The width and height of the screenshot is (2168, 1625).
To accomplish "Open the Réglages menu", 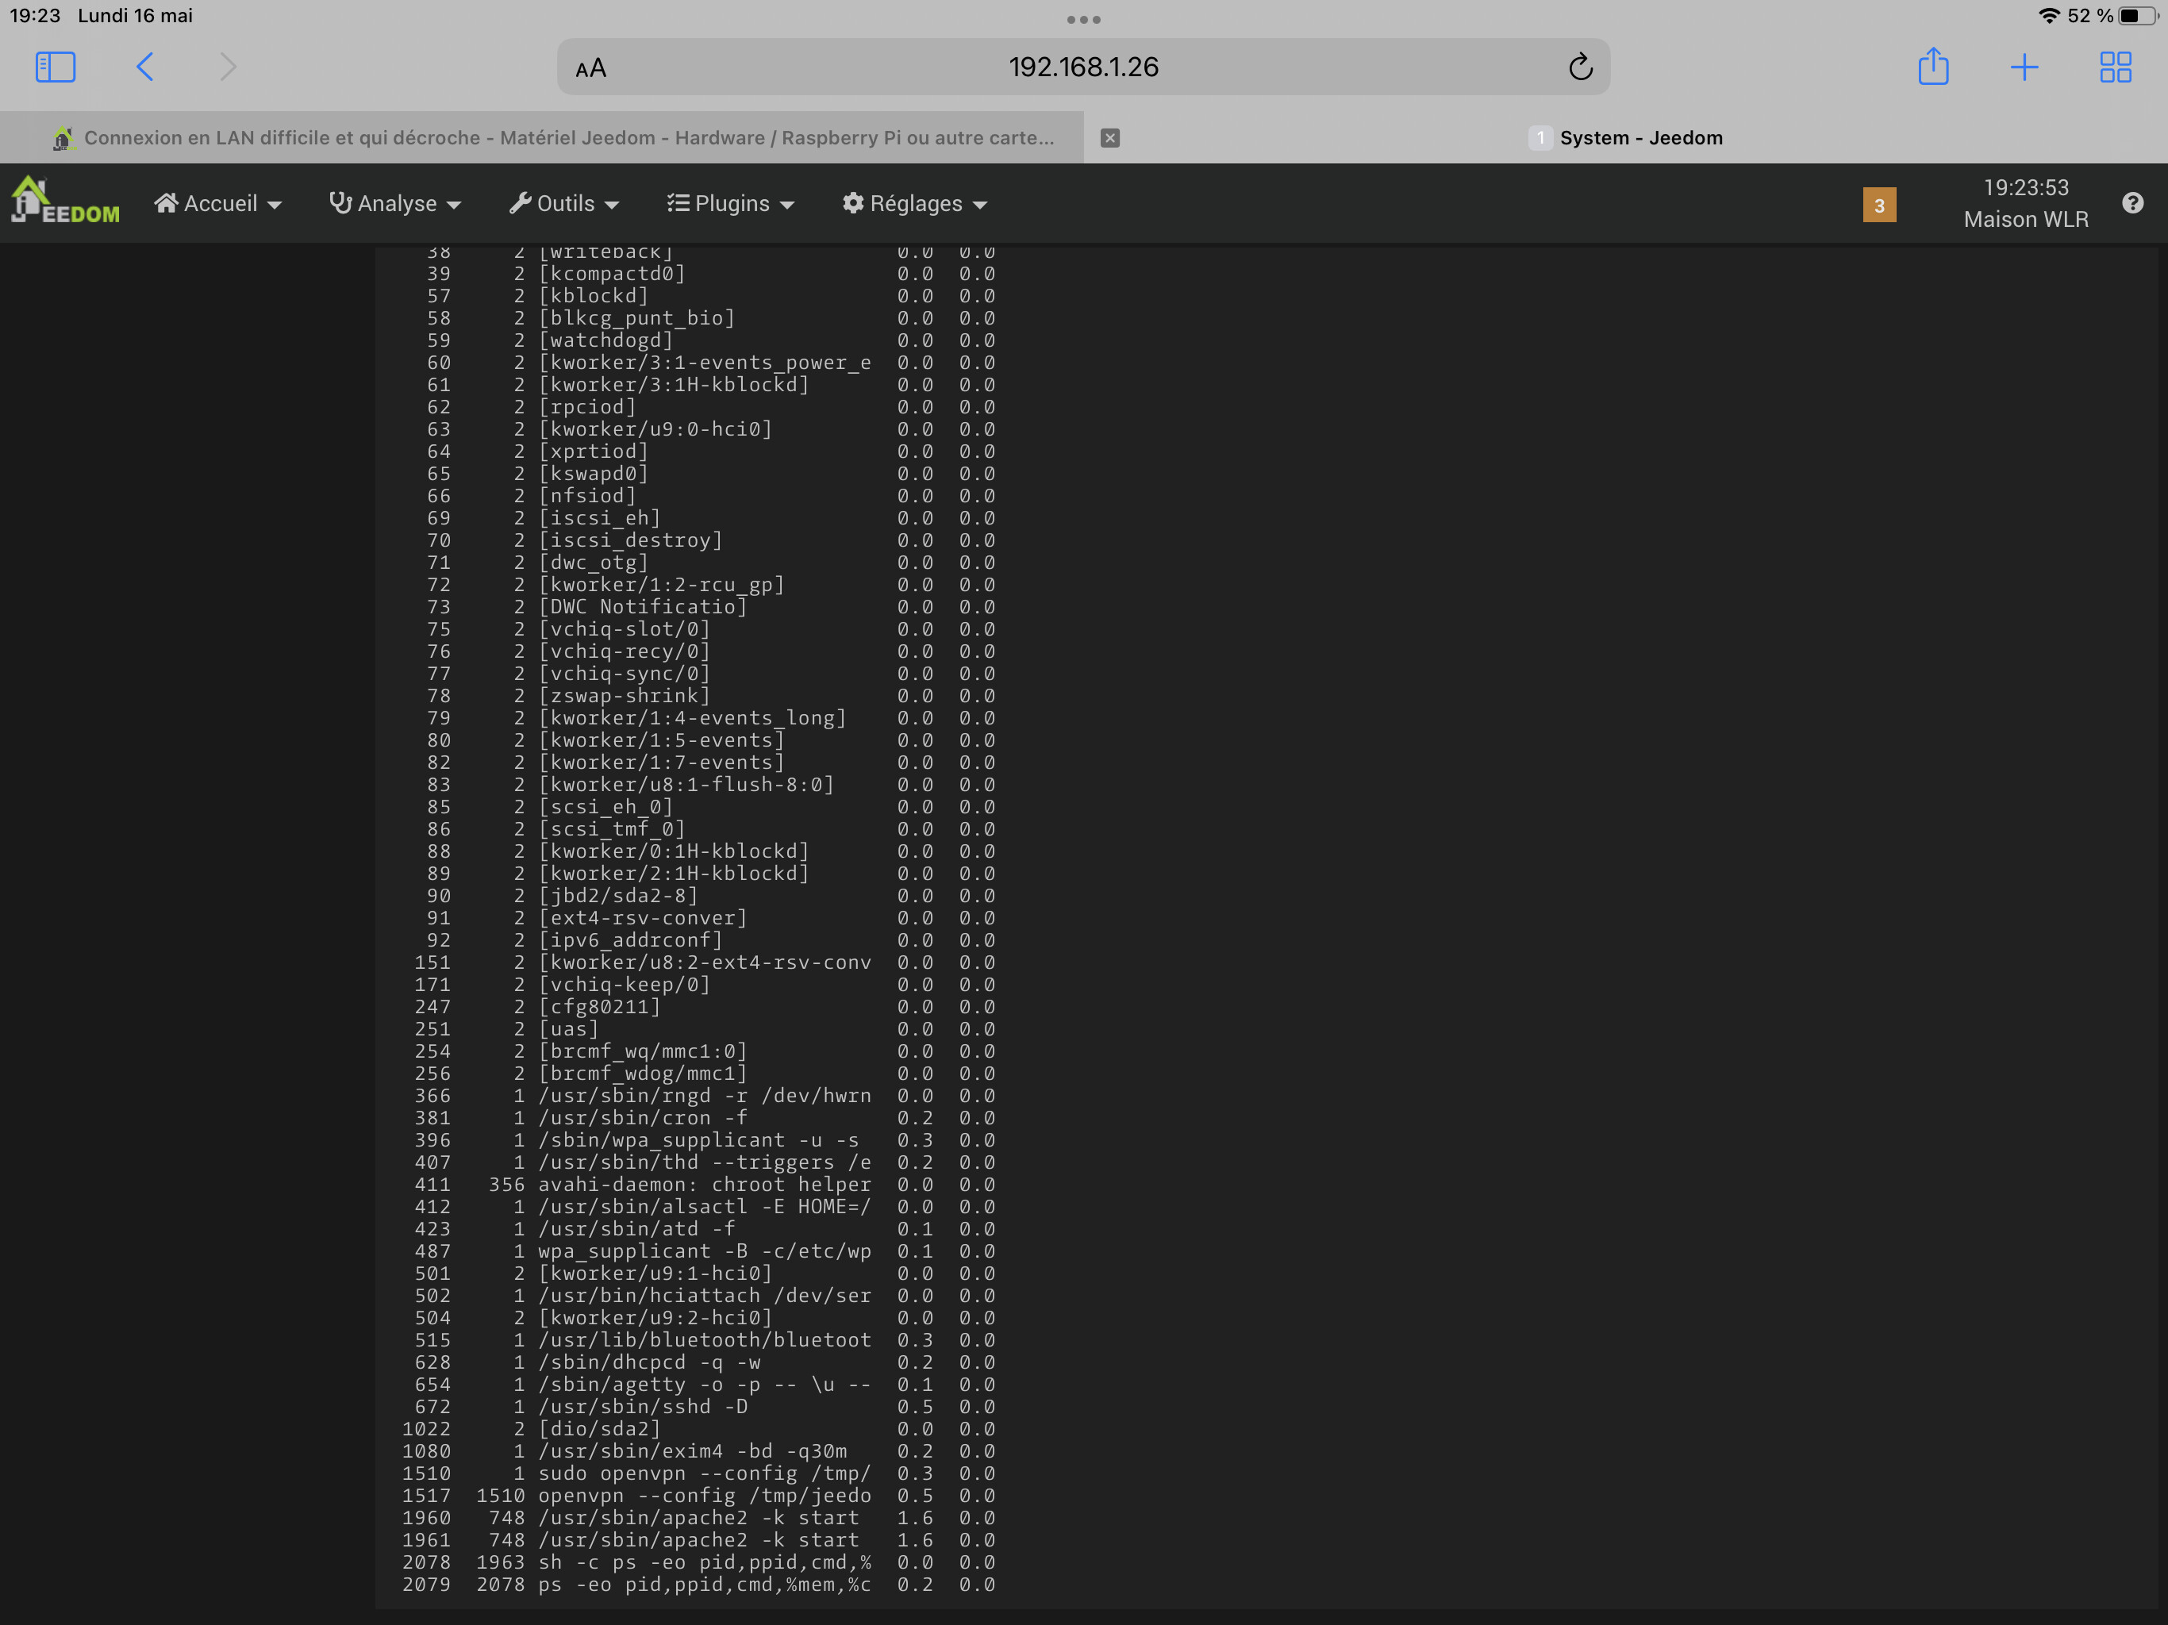I will point(914,203).
